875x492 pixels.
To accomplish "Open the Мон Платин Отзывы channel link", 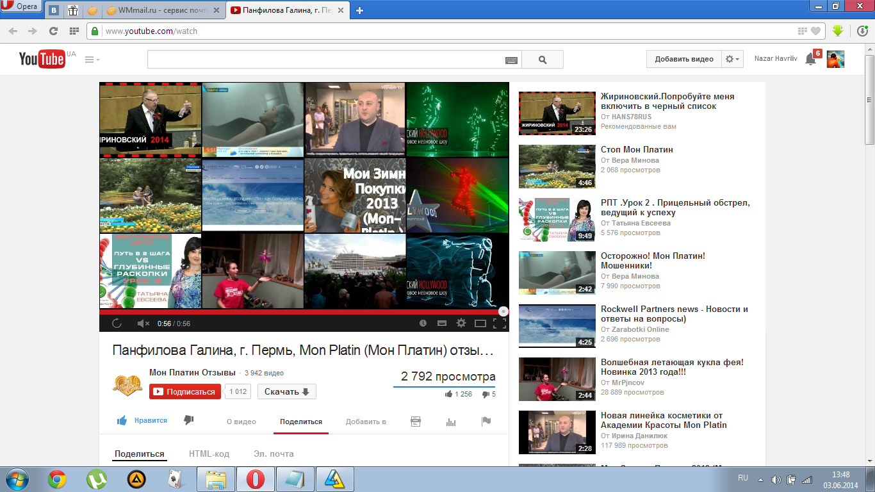I will (x=192, y=372).
